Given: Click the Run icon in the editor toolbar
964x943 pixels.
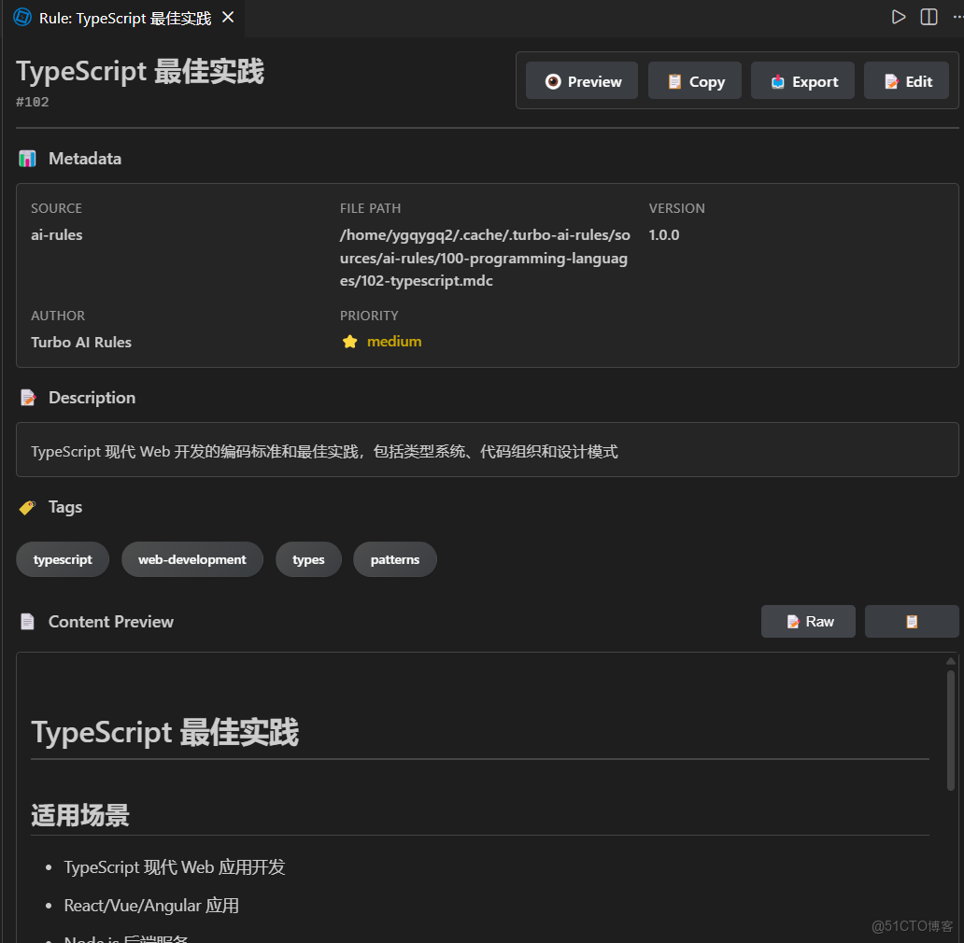Looking at the screenshot, I should click(899, 16).
